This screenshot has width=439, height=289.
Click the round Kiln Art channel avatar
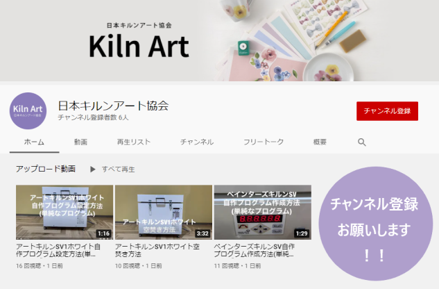point(28,111)
